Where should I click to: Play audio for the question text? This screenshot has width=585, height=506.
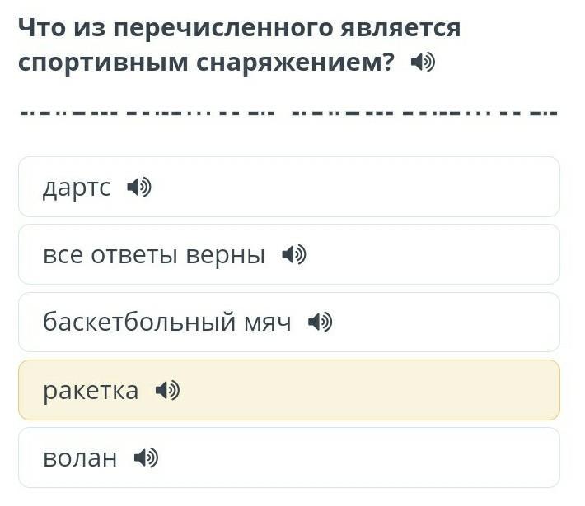pyautogui.click(x=423, y=62)
